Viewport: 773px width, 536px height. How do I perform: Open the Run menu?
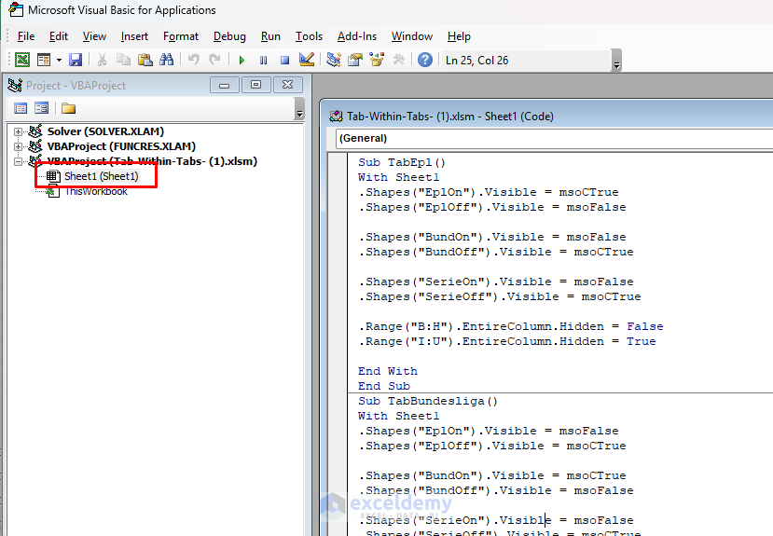click(270, 36)
